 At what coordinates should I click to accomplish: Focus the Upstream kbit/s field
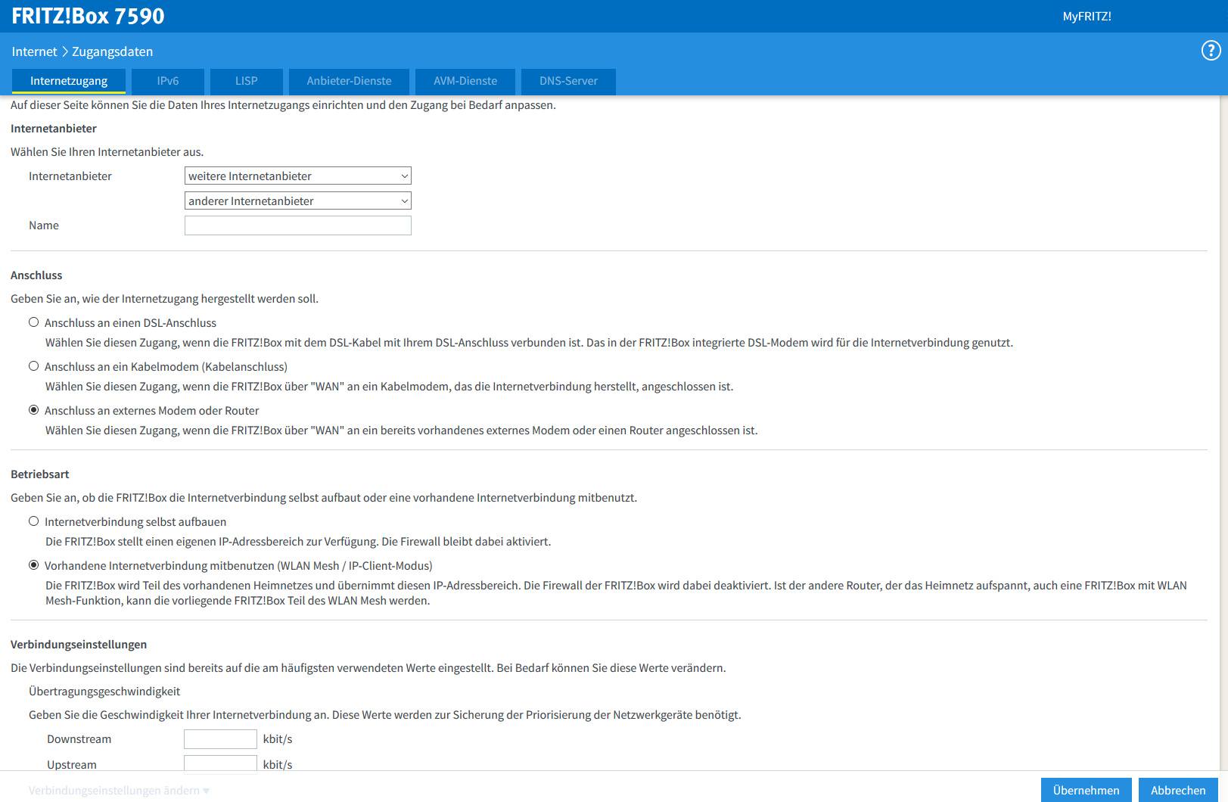pos(220,764)
